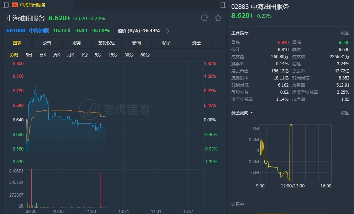354x214 pixels.
Task: Open the 601808 A-share stock link
Action: point(16,31)
